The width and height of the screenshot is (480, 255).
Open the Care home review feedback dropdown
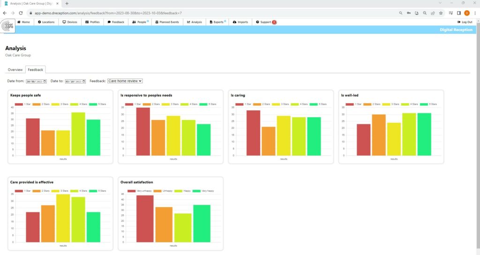coord(125,81)
